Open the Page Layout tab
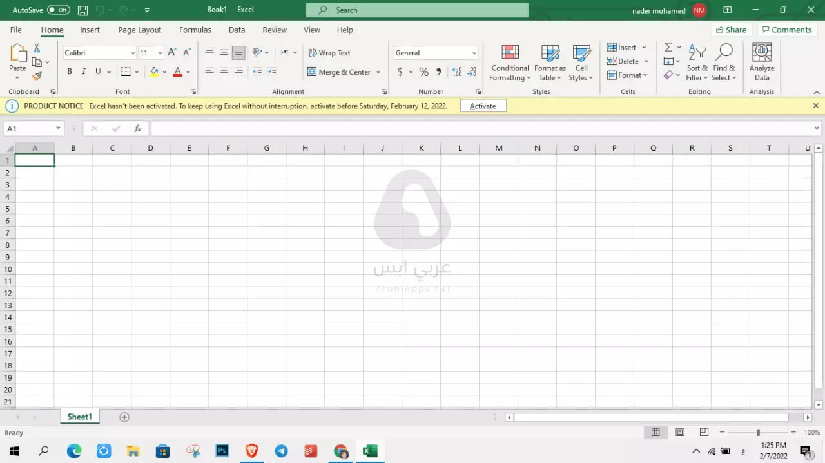The image size is (825, 463). point(140,30)
